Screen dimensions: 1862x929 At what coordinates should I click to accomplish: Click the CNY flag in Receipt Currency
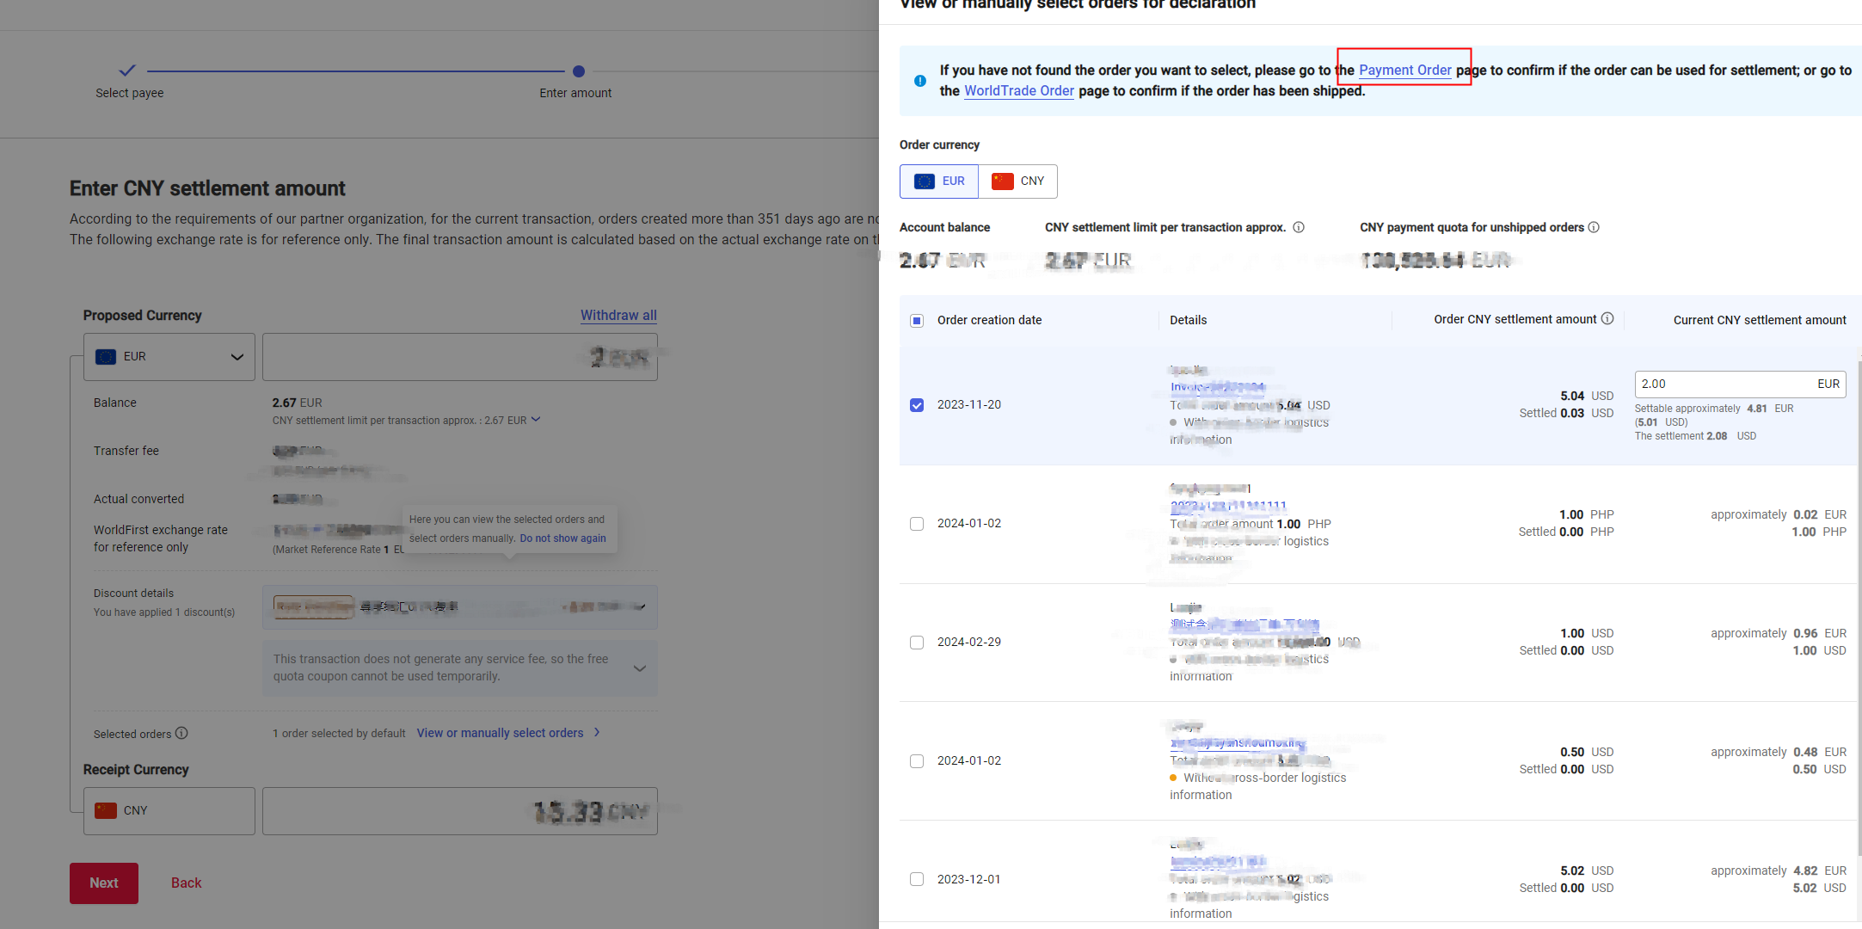point(106,810)
